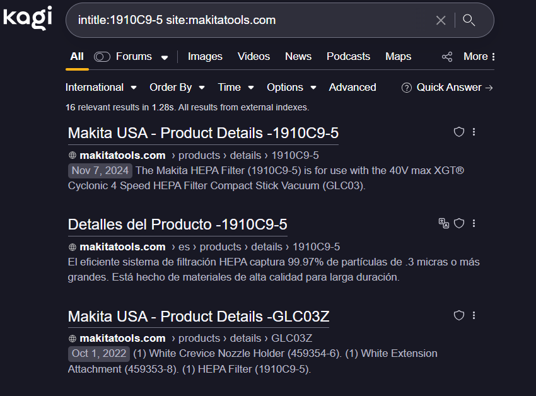Image resolution: width=536 pixels, height=396 pixels.
Task: Click the Advanced search link
Action: coord(352,87)
